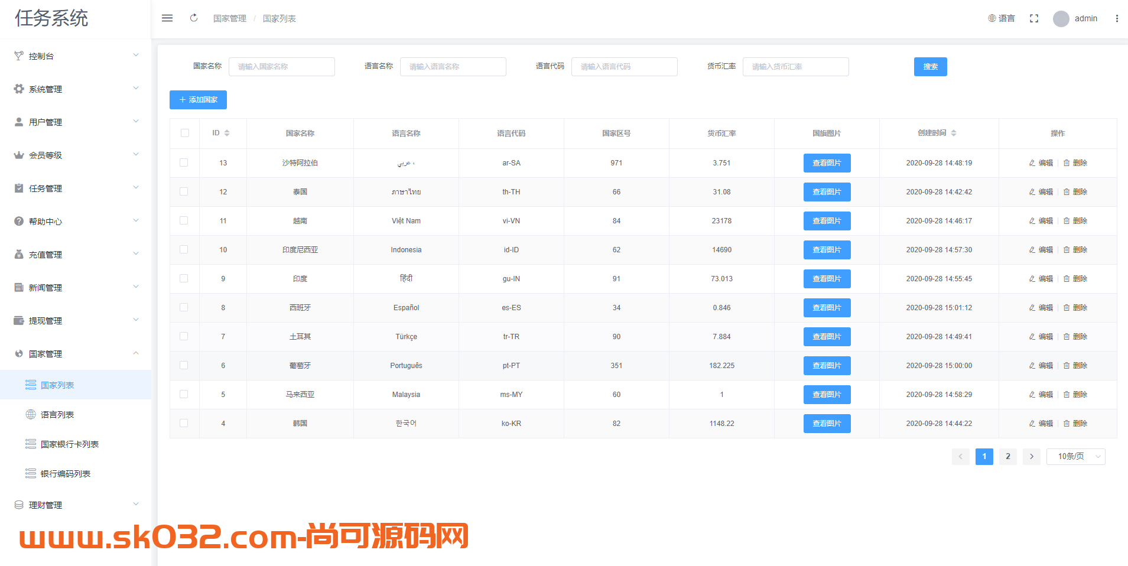Click the 新闻管理 news icon
Viewport: 1128px width, 566px height.
point(19,287)
